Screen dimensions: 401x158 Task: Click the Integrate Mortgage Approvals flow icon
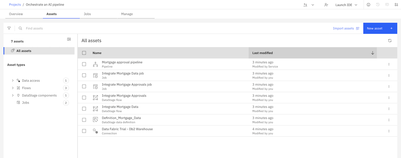(x=95, y=98)
